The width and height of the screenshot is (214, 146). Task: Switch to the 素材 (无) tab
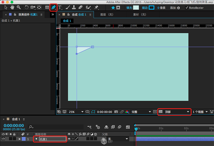140,15
